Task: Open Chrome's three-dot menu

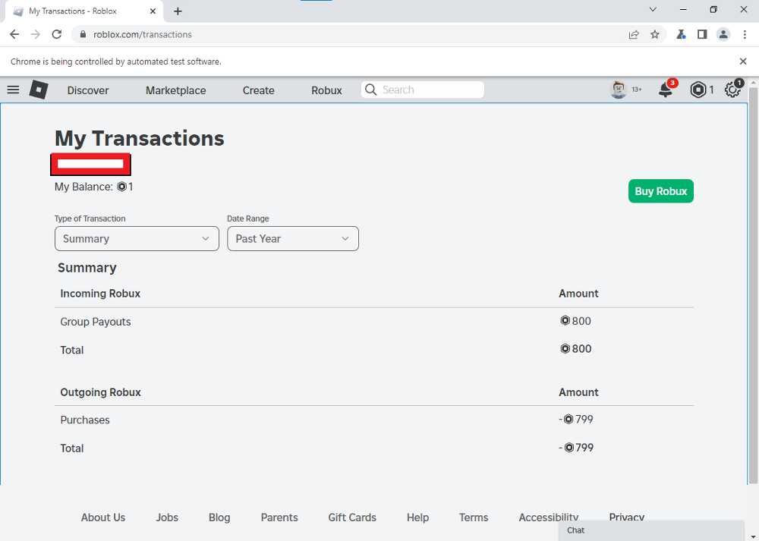Action: click(x=745, y=34)
